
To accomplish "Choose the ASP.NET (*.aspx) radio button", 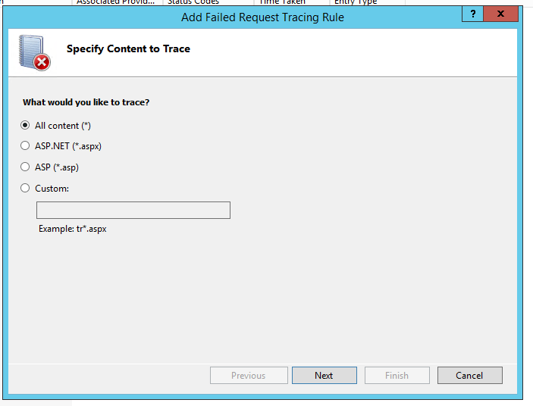I will pos(26,146).
